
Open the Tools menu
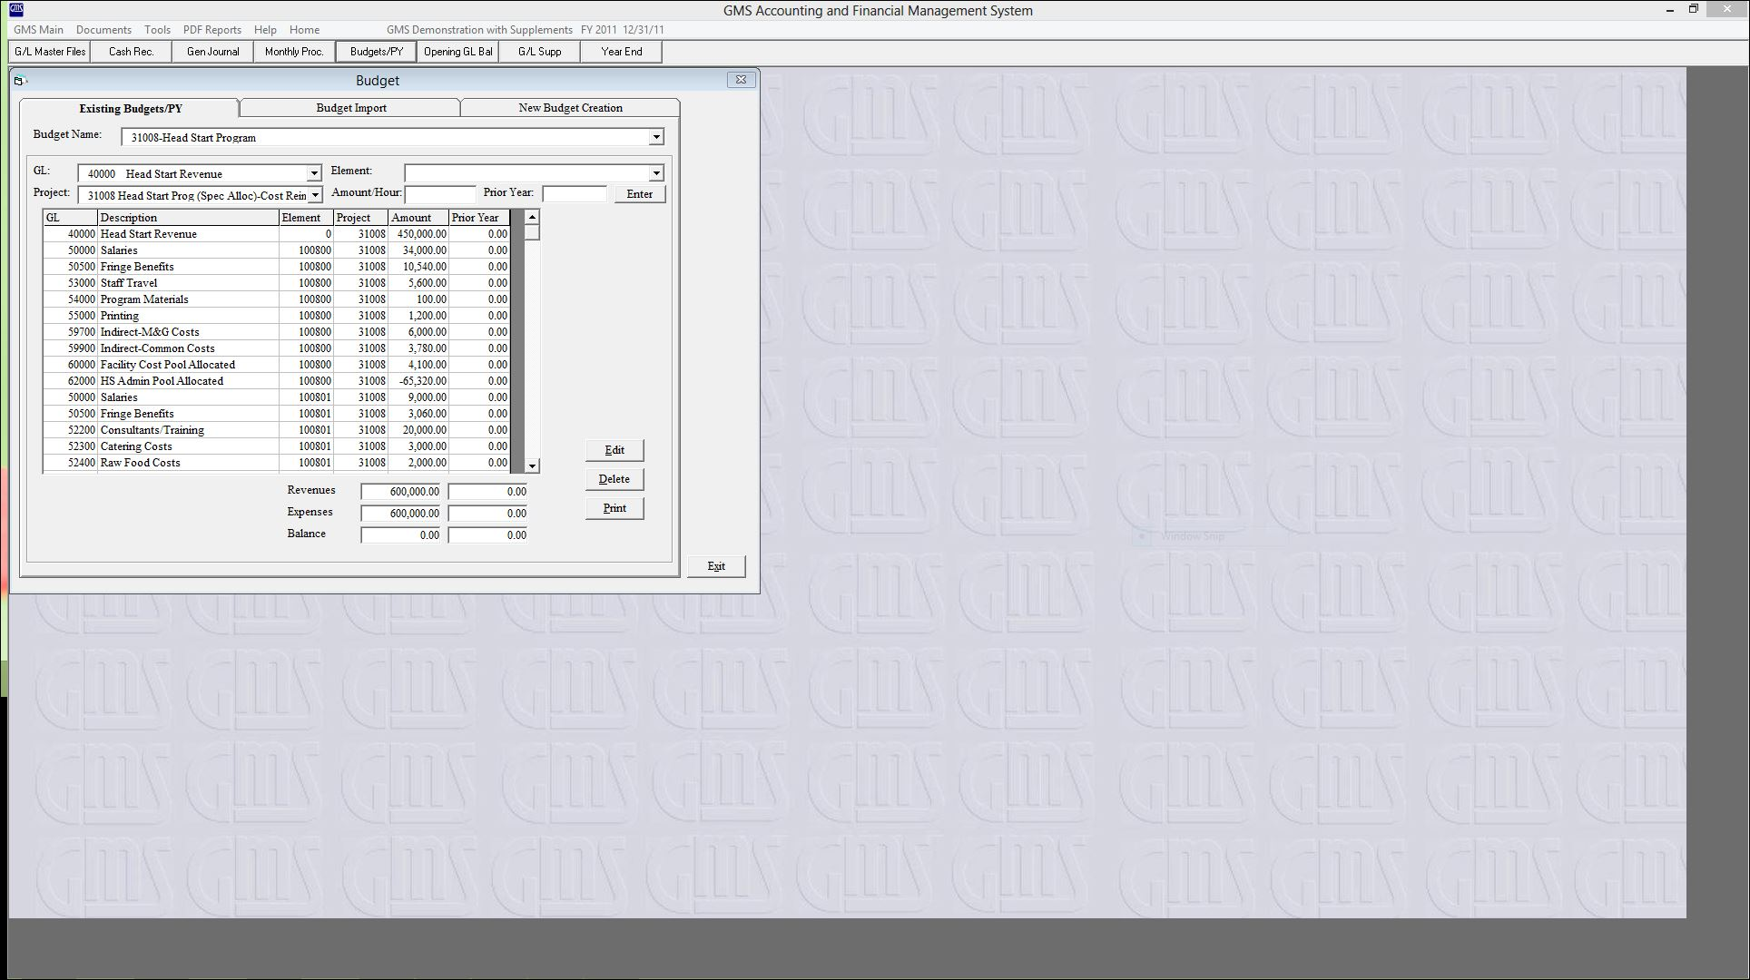pyautogui.click(x=156, y=29)
